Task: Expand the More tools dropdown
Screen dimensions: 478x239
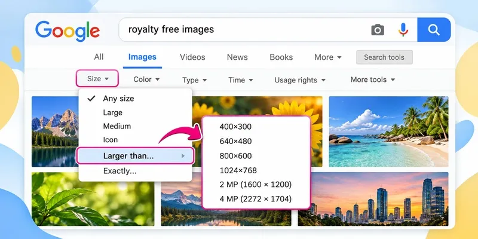Action: (372, 80)
